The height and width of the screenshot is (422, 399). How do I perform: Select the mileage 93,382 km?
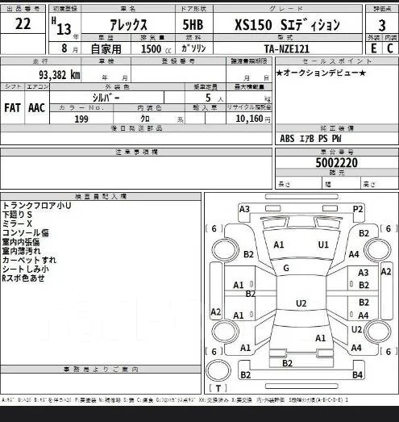point(60,74)
